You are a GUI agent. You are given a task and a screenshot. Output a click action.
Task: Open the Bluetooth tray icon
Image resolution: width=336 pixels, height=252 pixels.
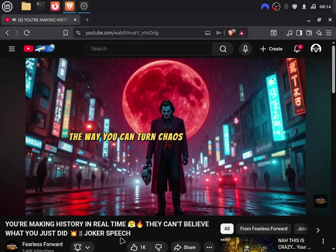coord(286,7)
